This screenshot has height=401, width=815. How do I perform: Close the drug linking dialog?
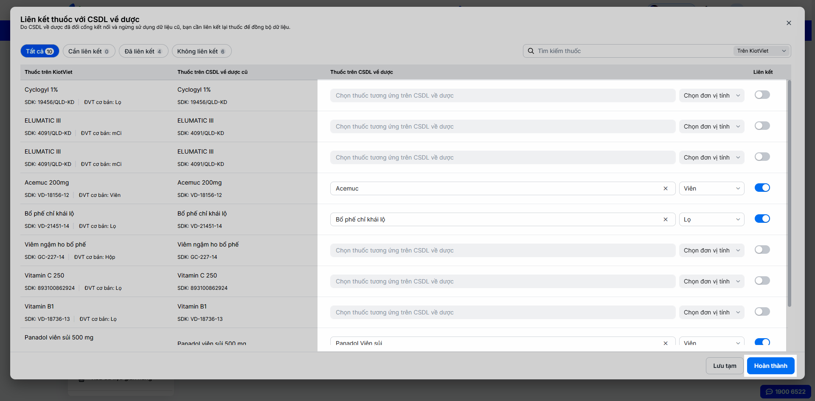coord(789,23)
